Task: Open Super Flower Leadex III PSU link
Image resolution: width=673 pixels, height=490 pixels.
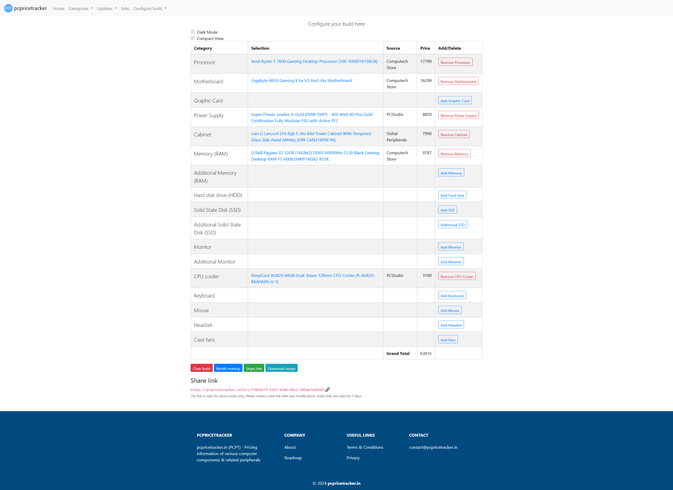Action: [x=312, y=117]
